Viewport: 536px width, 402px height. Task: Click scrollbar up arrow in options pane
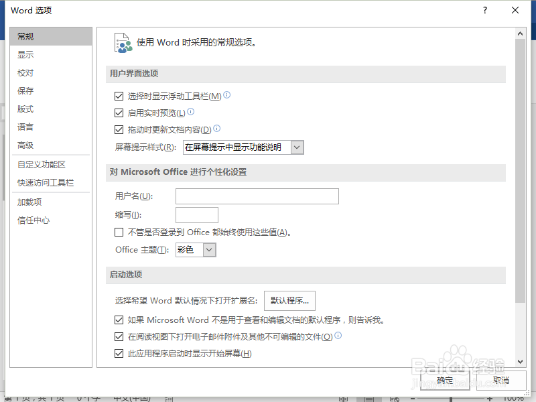click(x=521, y=33)
